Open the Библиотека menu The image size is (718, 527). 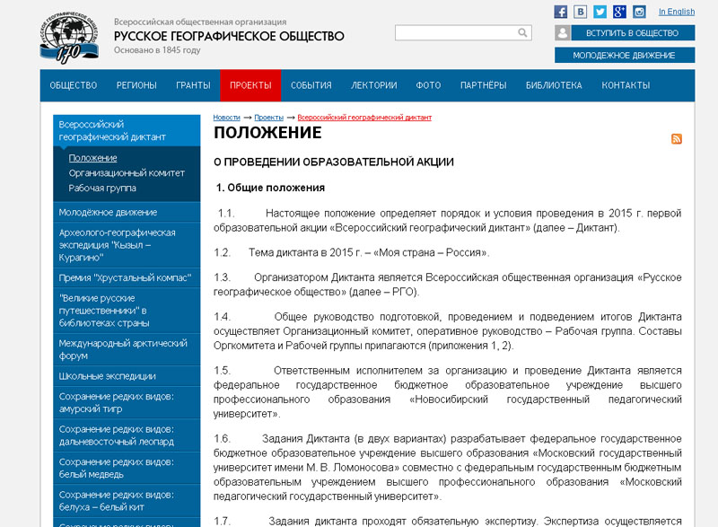(x=554, y=85)
